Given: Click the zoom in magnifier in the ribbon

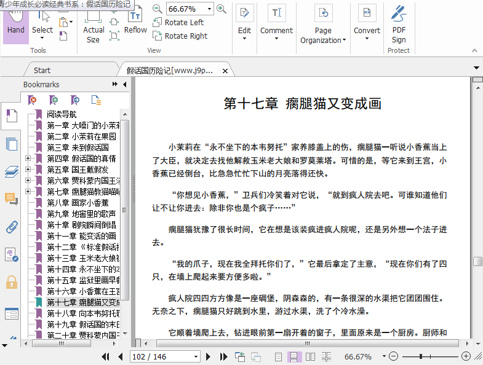Looking at the screenshot, I should (x=222, y=9).
